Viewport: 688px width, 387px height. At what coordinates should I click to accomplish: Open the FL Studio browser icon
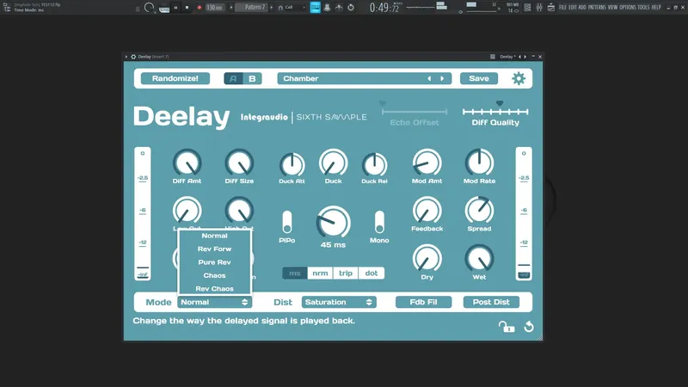tap(7, 8)
